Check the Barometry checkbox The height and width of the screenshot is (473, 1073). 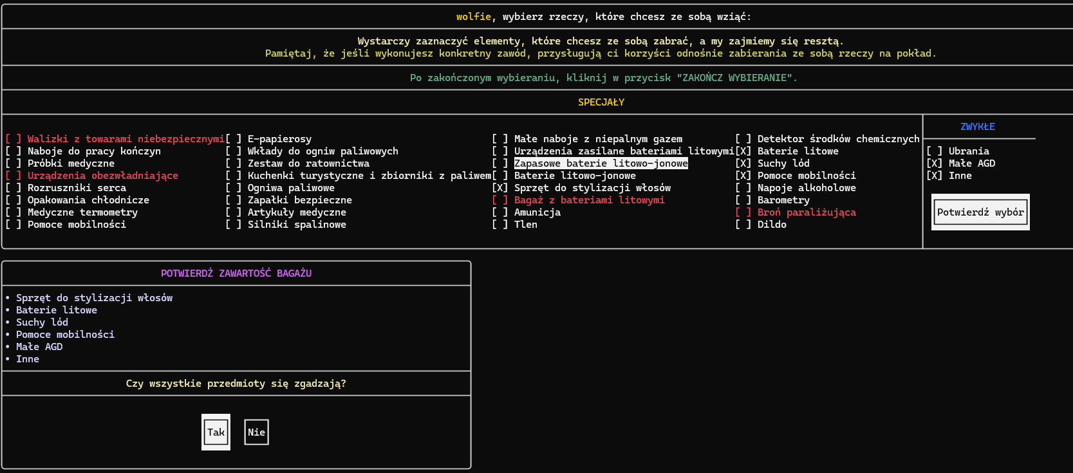click(743, 200)
